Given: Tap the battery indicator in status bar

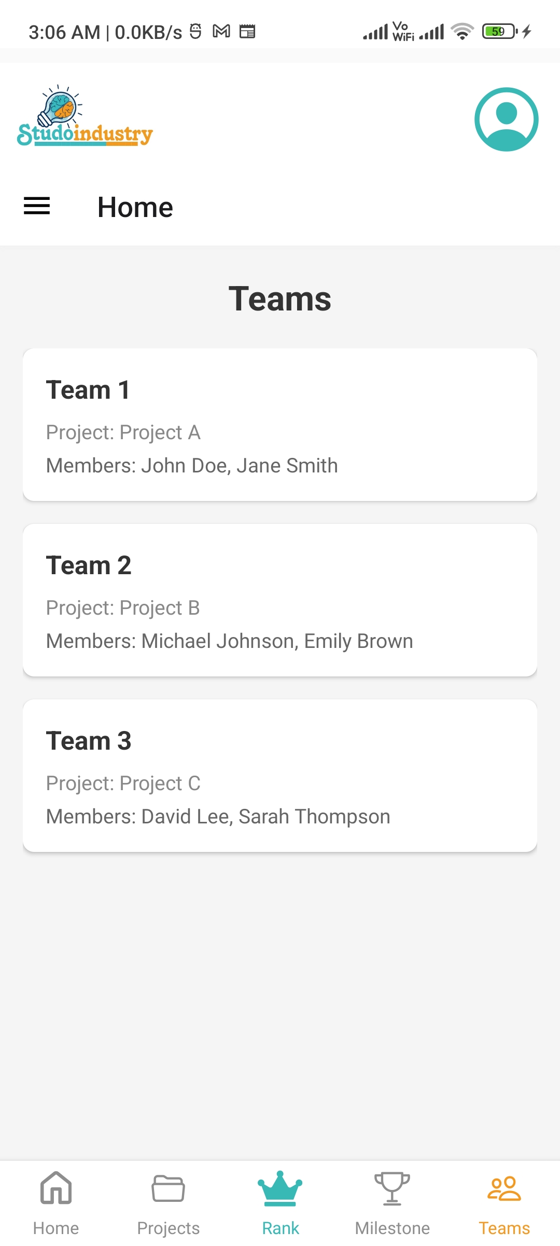Looking at the screenshot, I should point(500,32).
